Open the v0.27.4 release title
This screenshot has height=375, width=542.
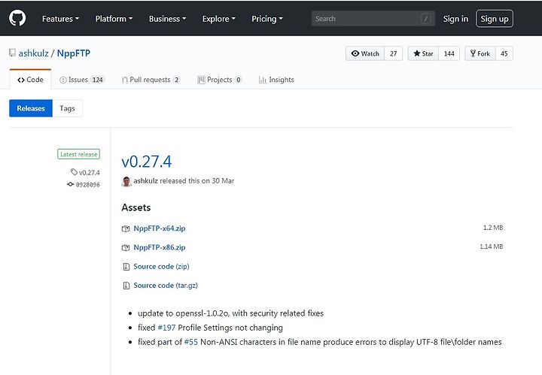(147, 162)
